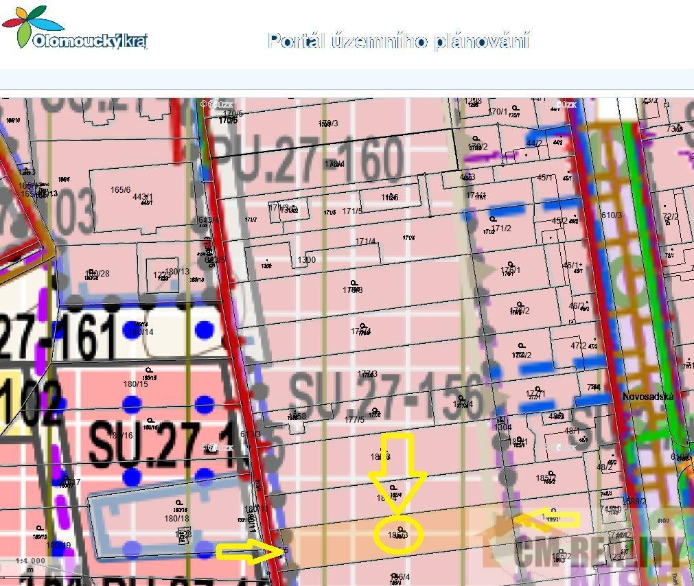The height and width of the screenshot is (586, 694).
Task: Pick the PU.27-160 zone label
Action: point(309,159)
